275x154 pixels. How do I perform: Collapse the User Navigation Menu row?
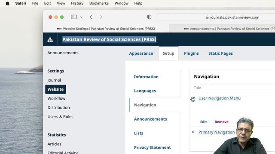193,98
